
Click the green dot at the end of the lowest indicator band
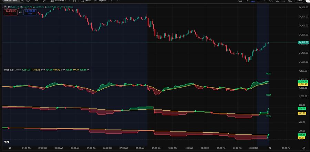point(268,135)
